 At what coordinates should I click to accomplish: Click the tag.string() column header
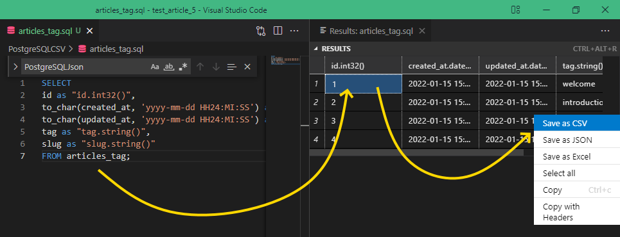point(580,65)
